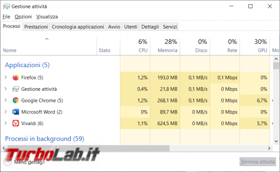Click the Google Chrome icon
280x172 pixels.
point(16,100)
